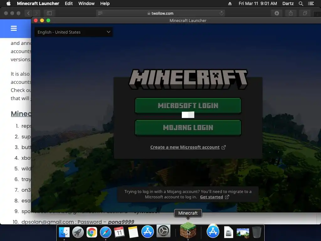Go back in Safari
The height and width of the screenshot is (241, 321).
pos(29,13)
